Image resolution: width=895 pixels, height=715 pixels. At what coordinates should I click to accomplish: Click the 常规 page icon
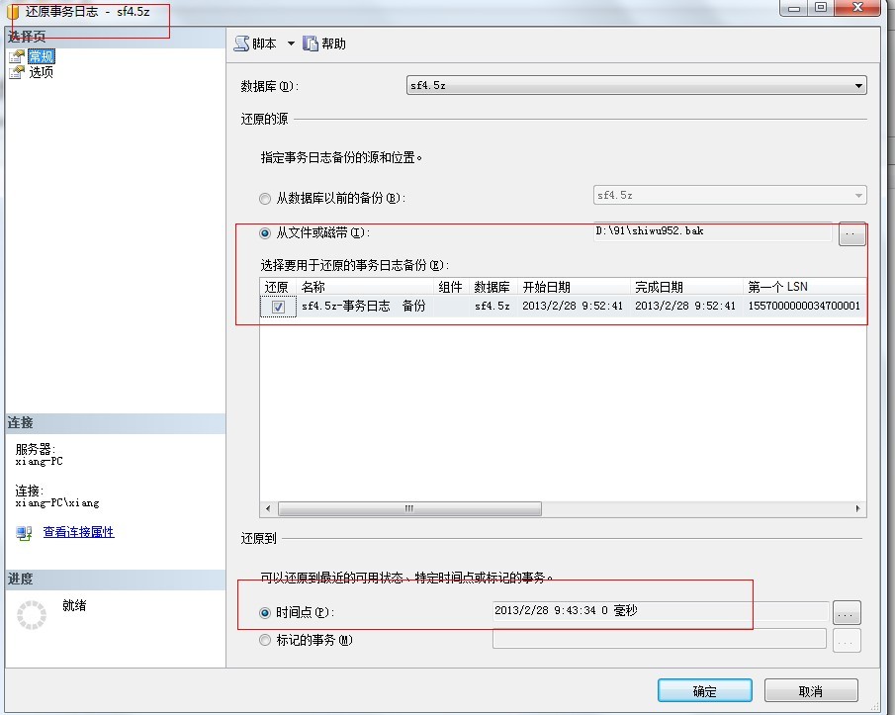coord(17,56)
